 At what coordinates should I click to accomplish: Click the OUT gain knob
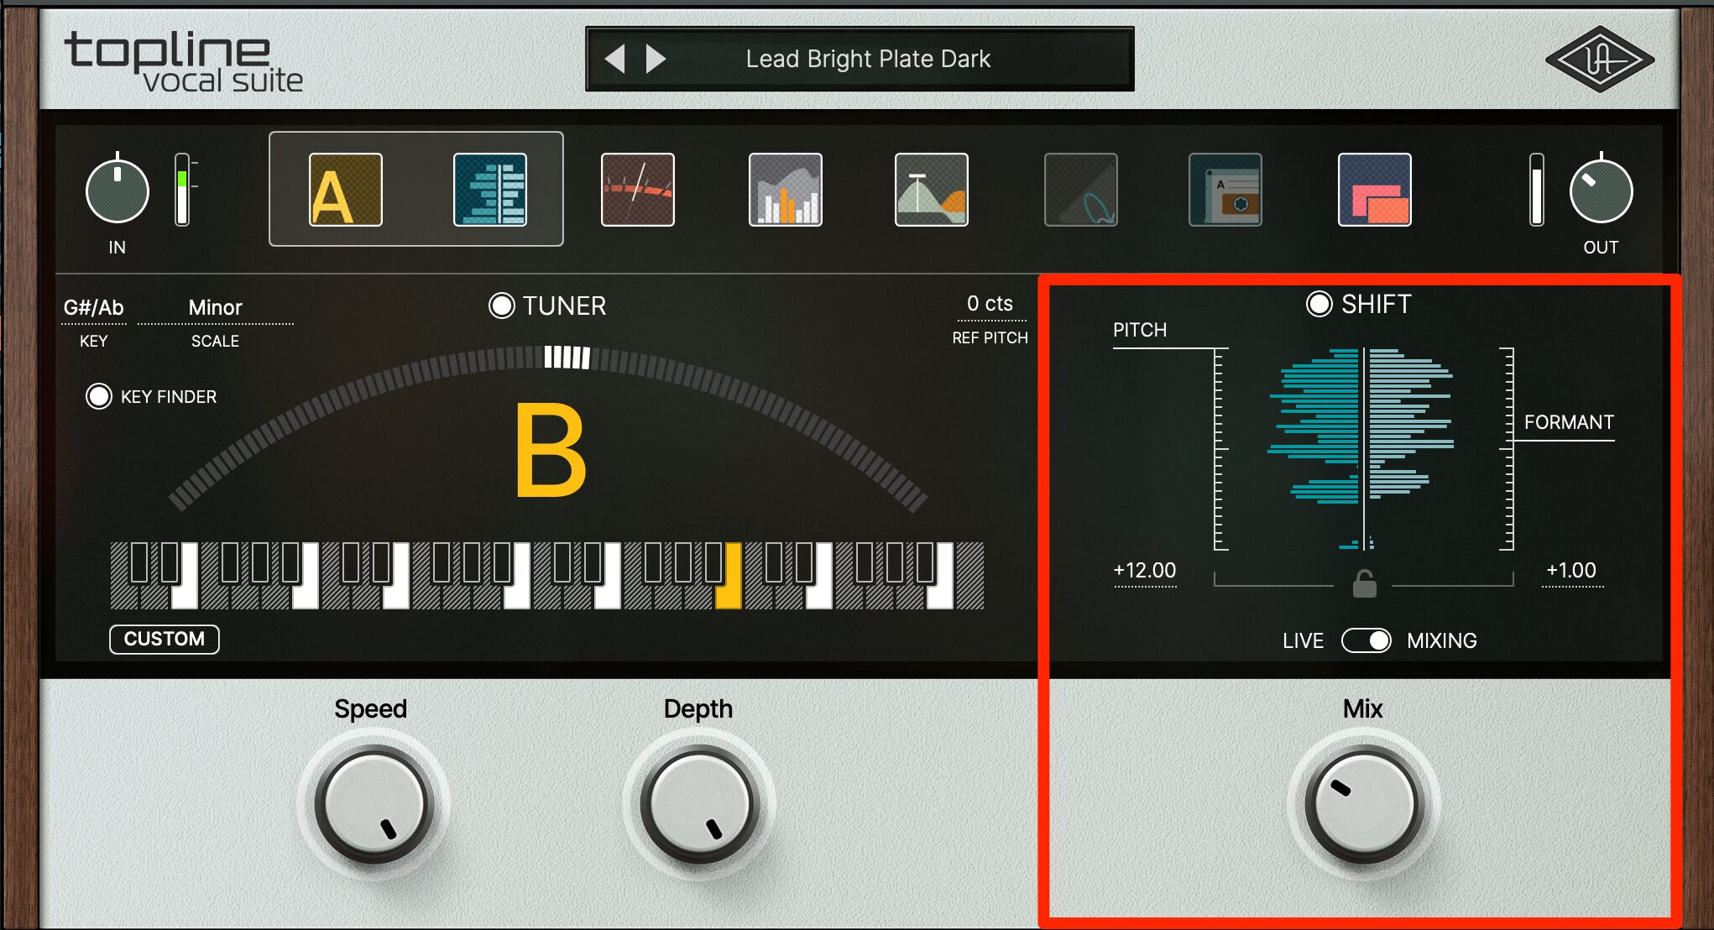tap(1602, 191)
